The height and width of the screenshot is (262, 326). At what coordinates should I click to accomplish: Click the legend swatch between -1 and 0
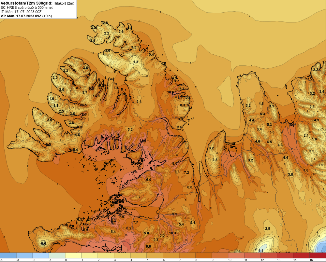(x=57, y=255)
